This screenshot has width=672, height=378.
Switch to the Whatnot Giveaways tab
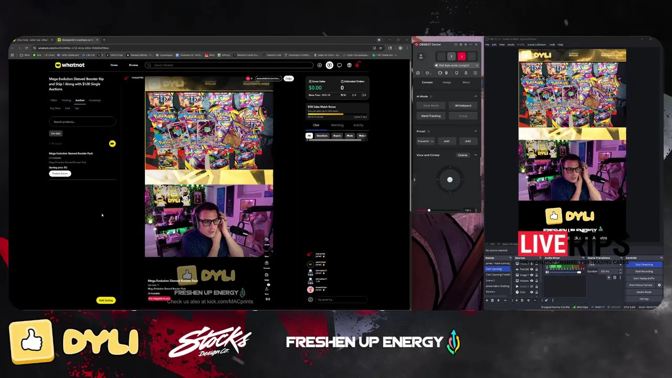pyautogui.click(x=94, y=100)
